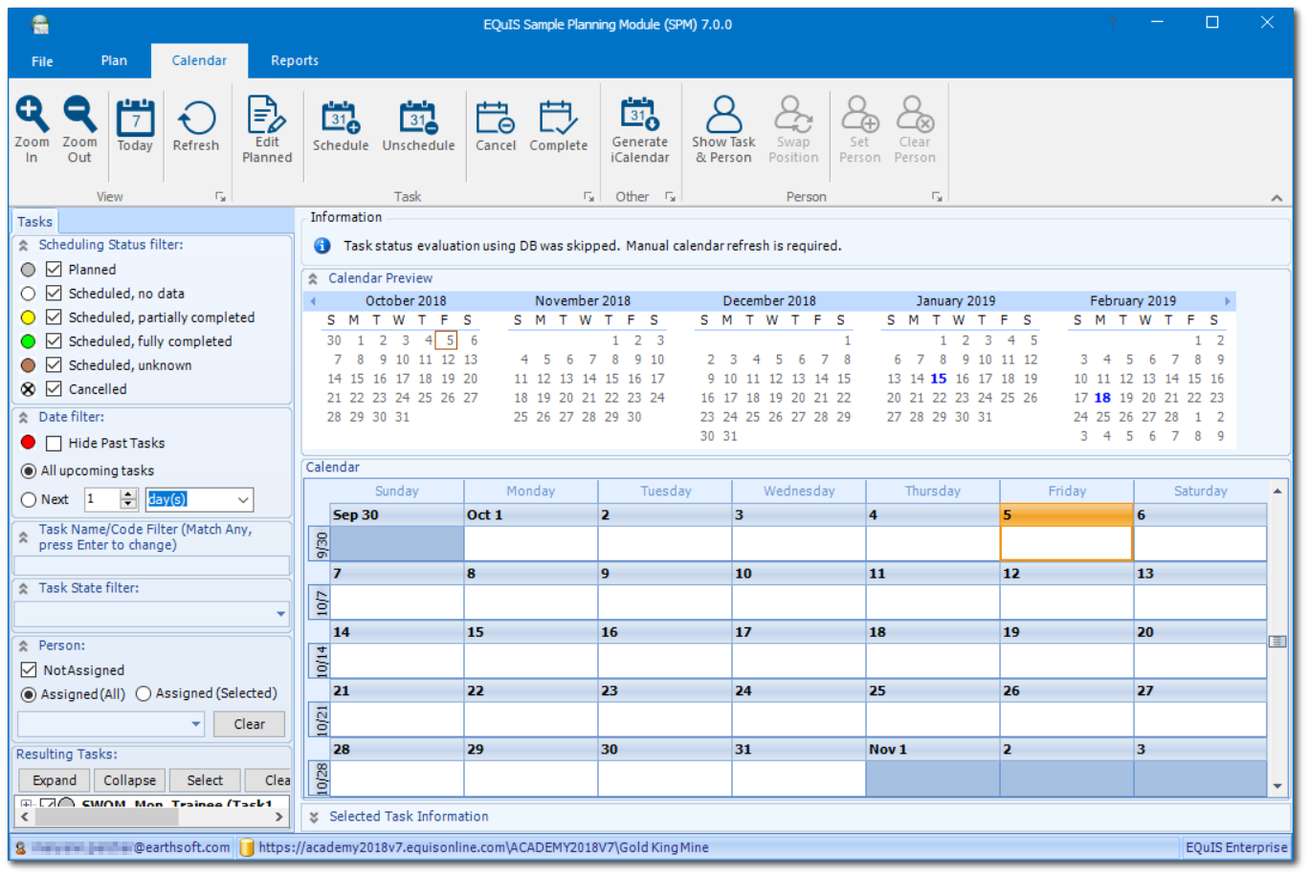Image resolution: width=1309 pixels, height=876 pixels.
Task: Click the Collapse tasks button
Action: pos(129,780)
